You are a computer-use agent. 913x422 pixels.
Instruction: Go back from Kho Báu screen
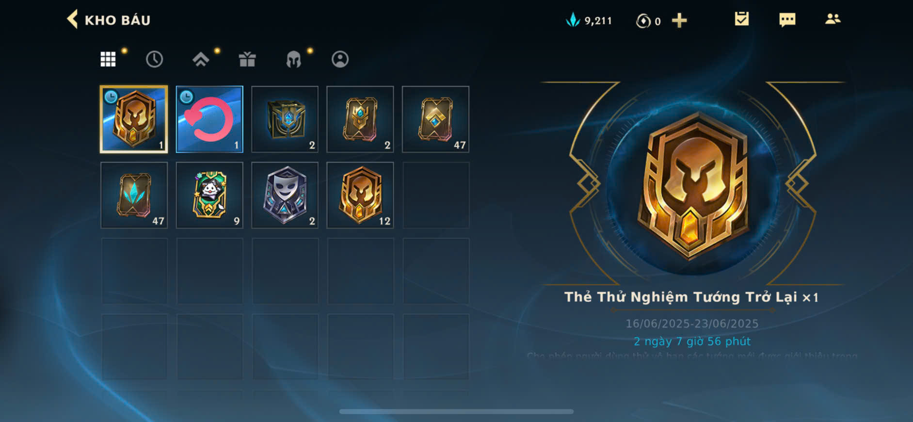click(73, 20)
